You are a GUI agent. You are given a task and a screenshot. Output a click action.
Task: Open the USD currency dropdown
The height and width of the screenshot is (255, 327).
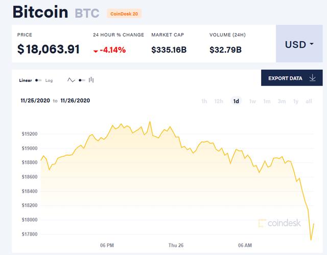[x=299, y=44]
